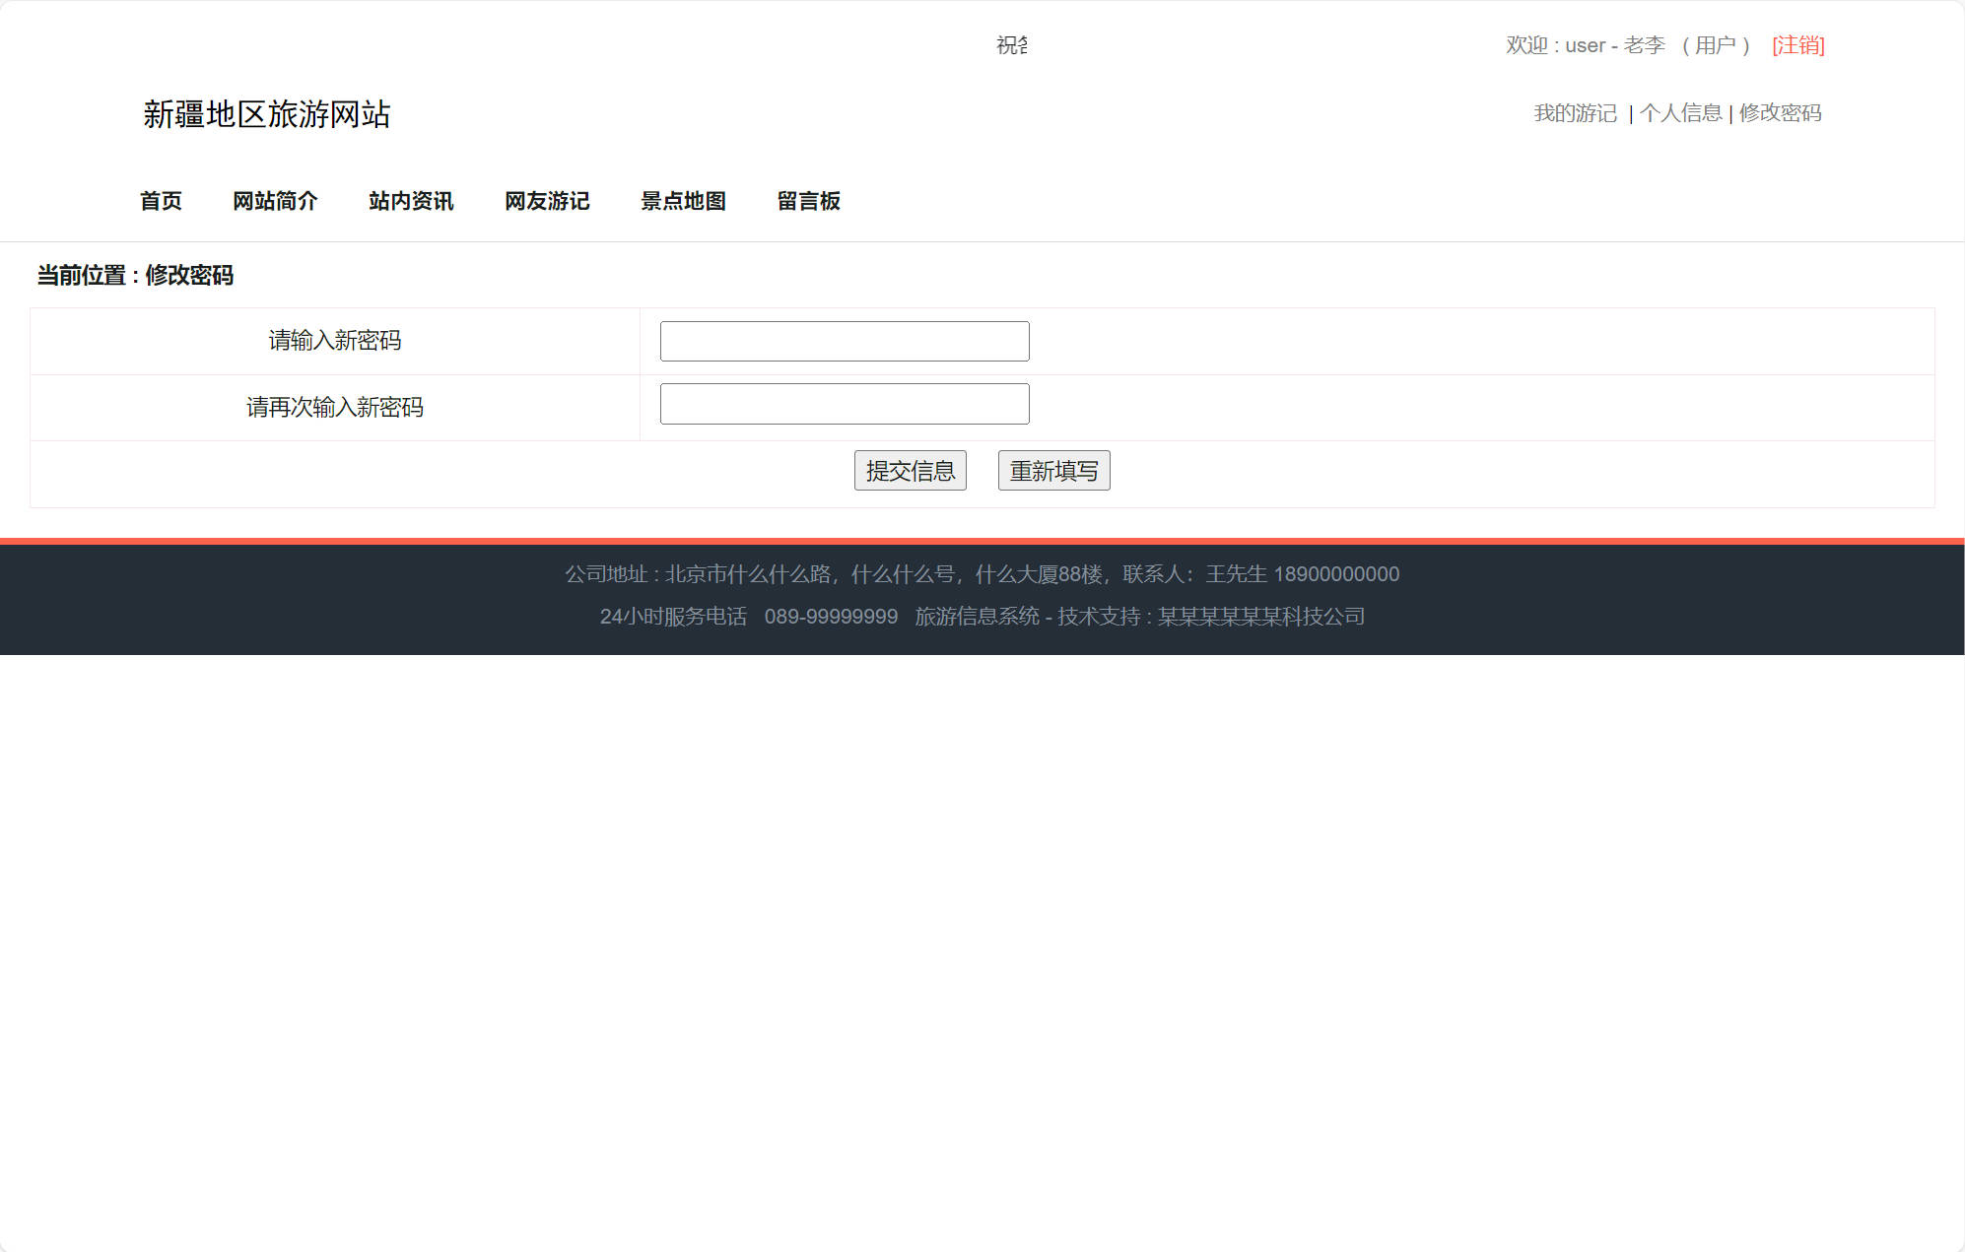The width and height of the screenshot is (1965, 1252).
Task: Click the 24小时服务电话 phone number
Action: click(x=833, y=617)
